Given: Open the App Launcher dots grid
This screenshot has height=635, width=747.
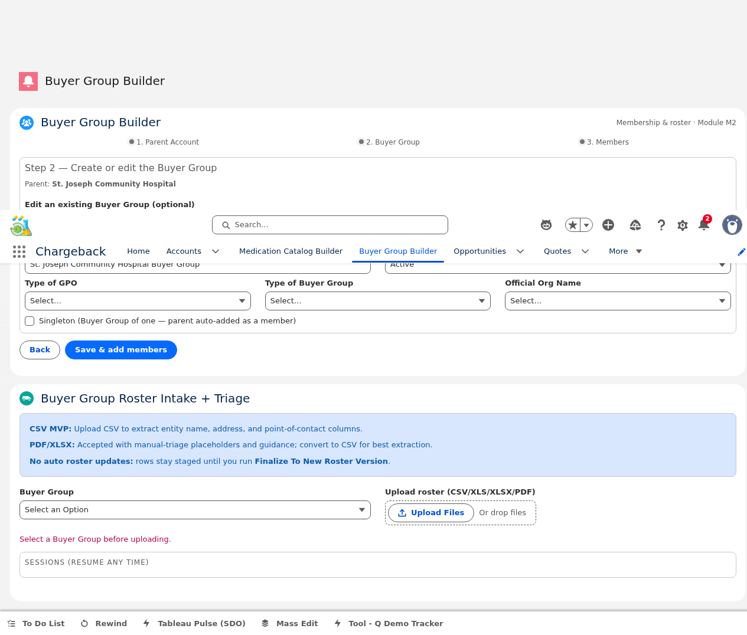Looking at the screenshot, I should pos(19,251).
